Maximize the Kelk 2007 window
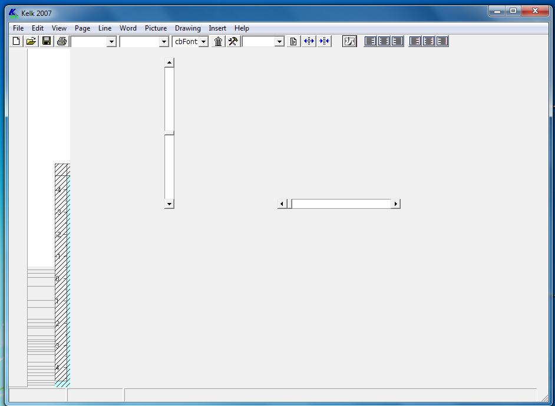Image resolution: width=555 pixels, height=406 pixels. (513, 11)
